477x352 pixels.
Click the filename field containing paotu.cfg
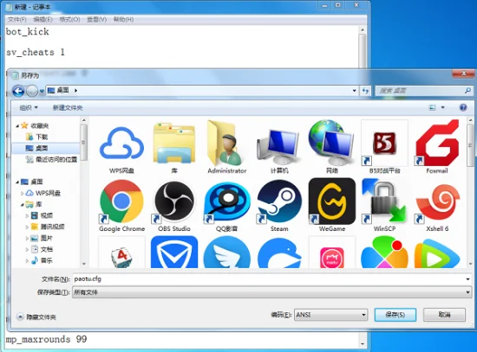tap(269, 278)
